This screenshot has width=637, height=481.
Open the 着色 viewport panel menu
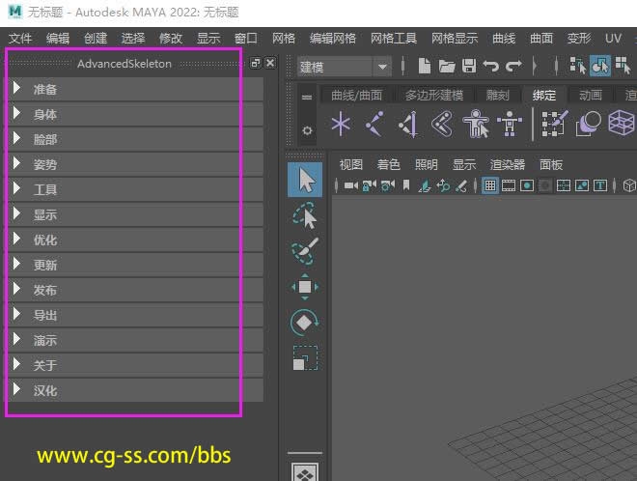[x=388, y=164]
